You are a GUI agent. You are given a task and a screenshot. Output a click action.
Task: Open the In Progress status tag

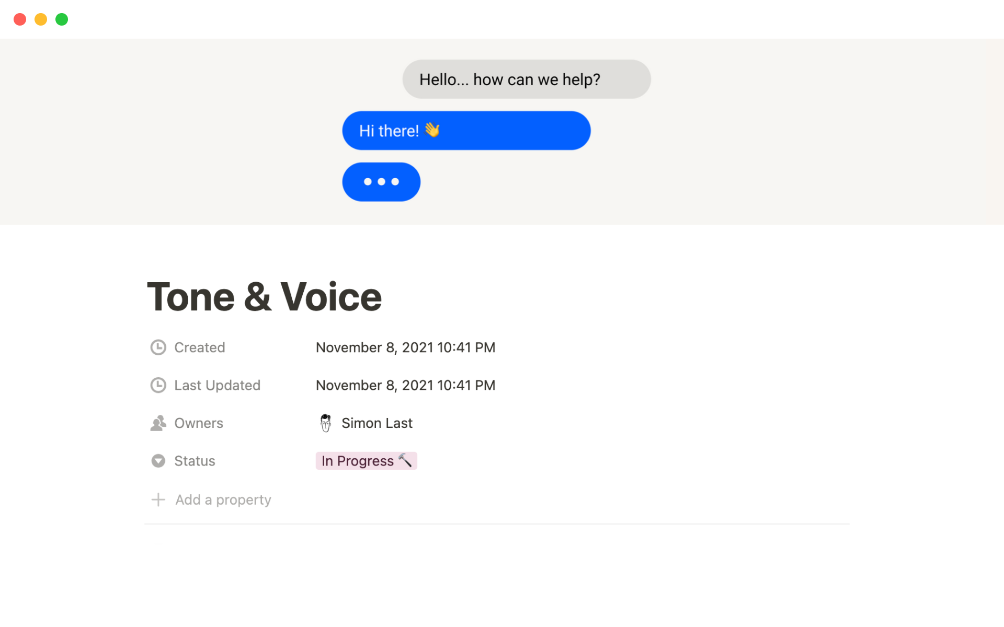358,461
